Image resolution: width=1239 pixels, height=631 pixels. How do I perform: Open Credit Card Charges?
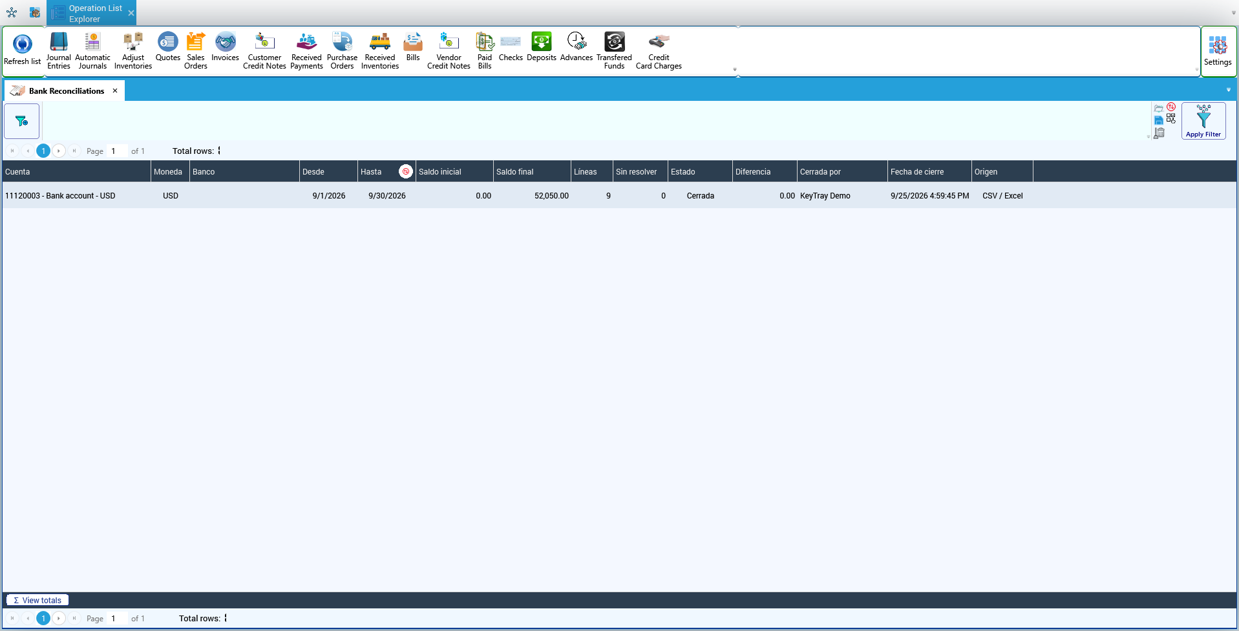point(659,50)
